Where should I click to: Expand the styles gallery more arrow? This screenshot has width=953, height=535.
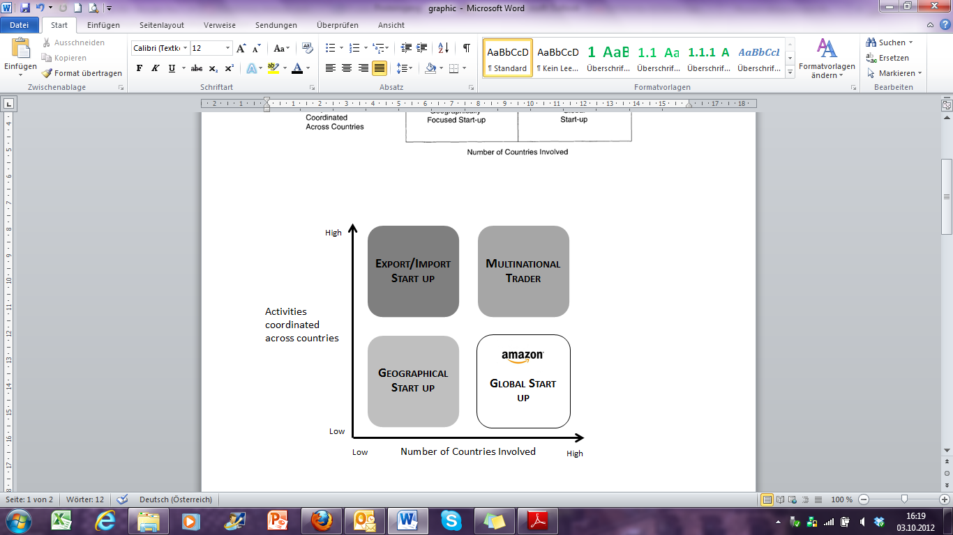pos(790,71)
